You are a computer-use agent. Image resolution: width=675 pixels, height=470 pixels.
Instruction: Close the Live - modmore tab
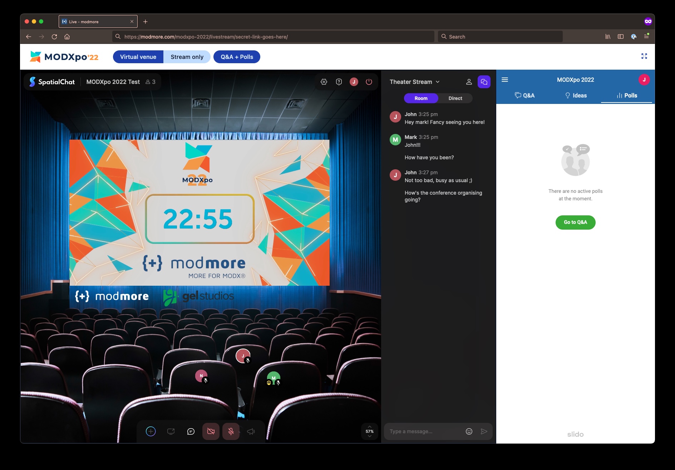point(132,21)
